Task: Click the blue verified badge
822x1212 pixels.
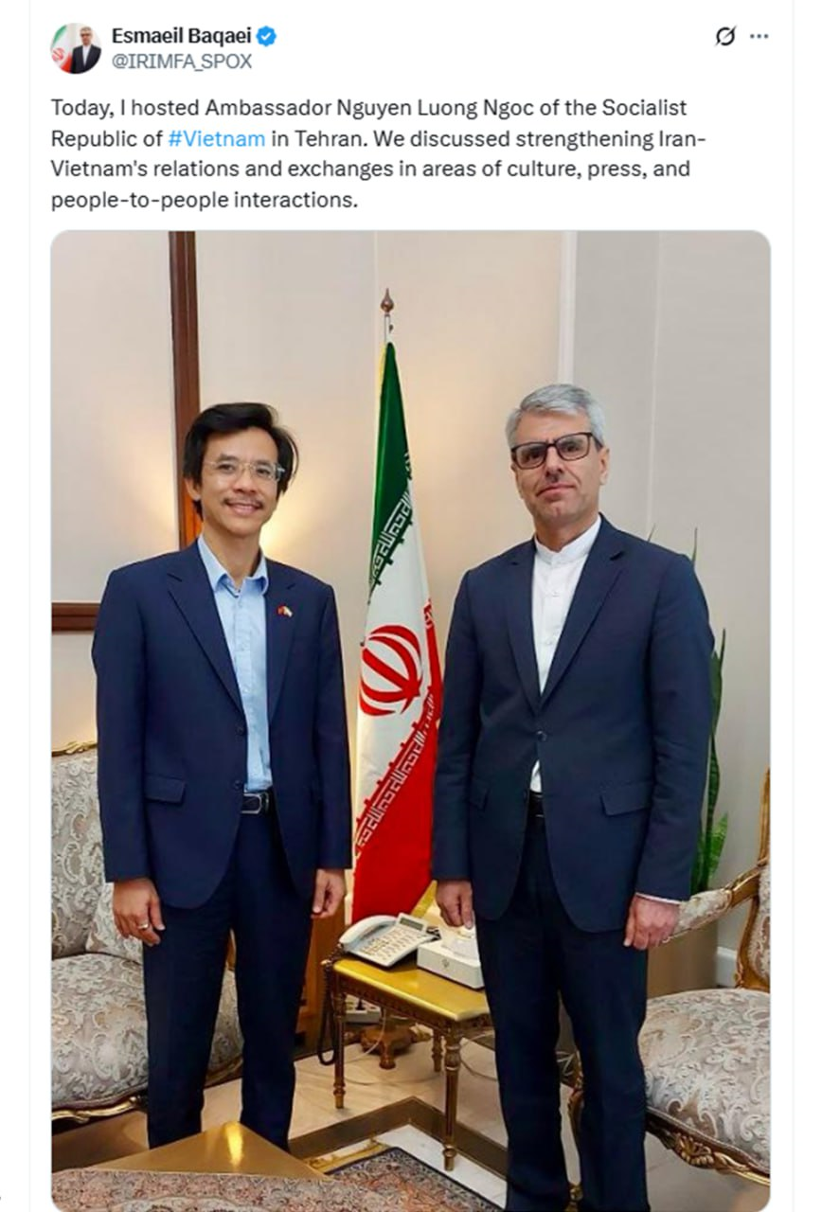Action: 267,36
